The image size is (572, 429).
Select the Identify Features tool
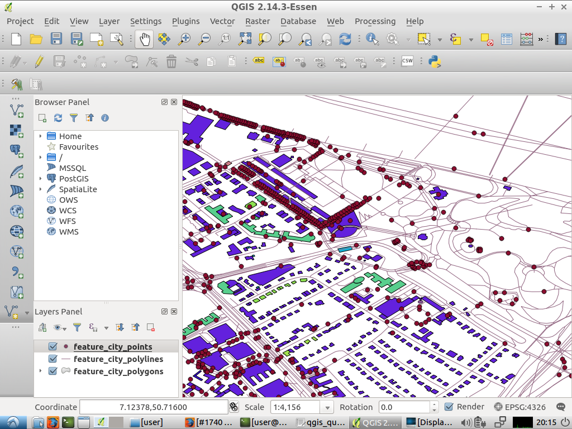click(372, 39)
